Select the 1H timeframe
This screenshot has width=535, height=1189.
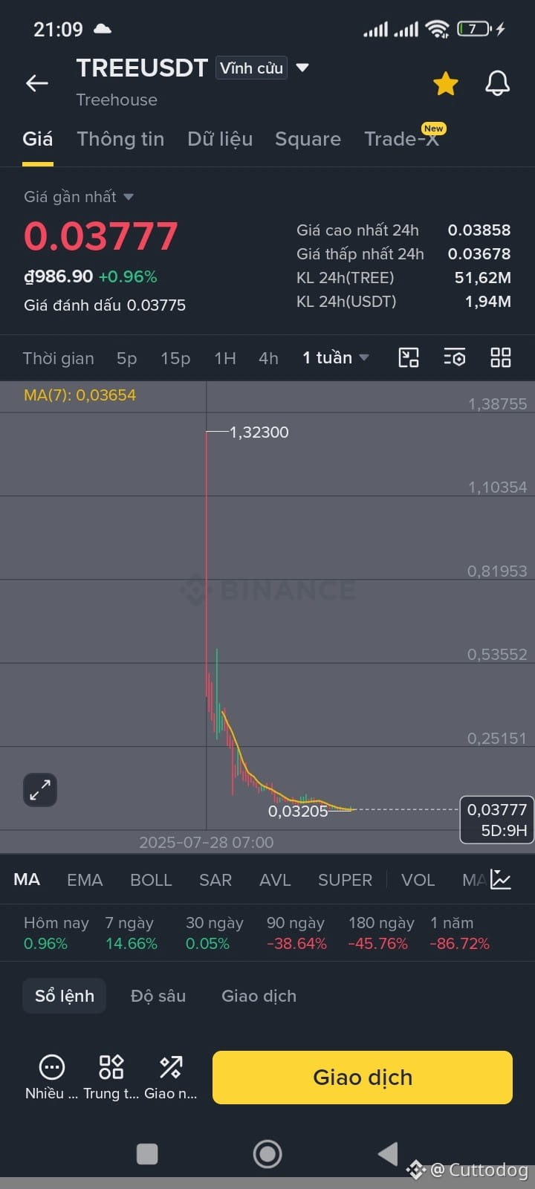[x=225, y=358]
